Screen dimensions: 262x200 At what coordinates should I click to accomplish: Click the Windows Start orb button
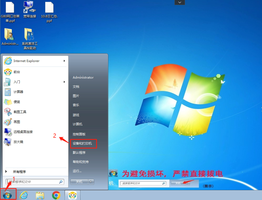coord(8,195)
